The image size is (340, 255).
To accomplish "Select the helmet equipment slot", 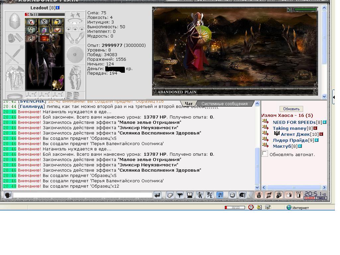I will (15, 21).
